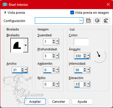Click the Ayuda button
Screen dimensions: 113x108
pyautogui.click(x=82, y=102)
